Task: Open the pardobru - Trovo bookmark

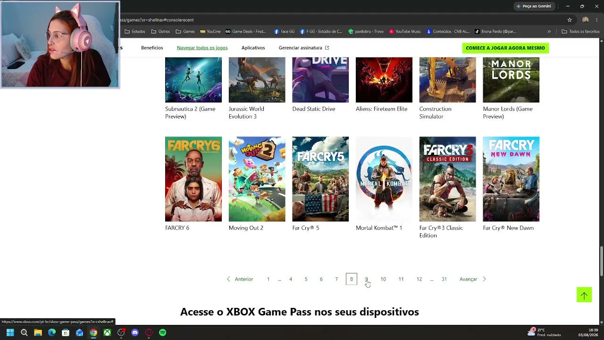Action: click(x=366, y=32)
